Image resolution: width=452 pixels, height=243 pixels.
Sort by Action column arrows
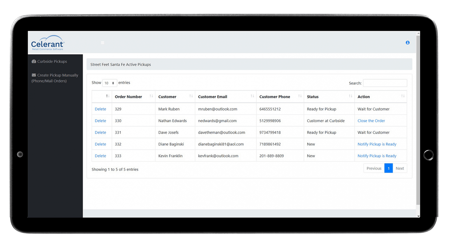[x=403, y=96]
